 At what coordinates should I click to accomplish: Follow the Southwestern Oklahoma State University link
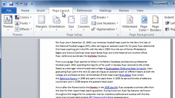pos(126,68)
